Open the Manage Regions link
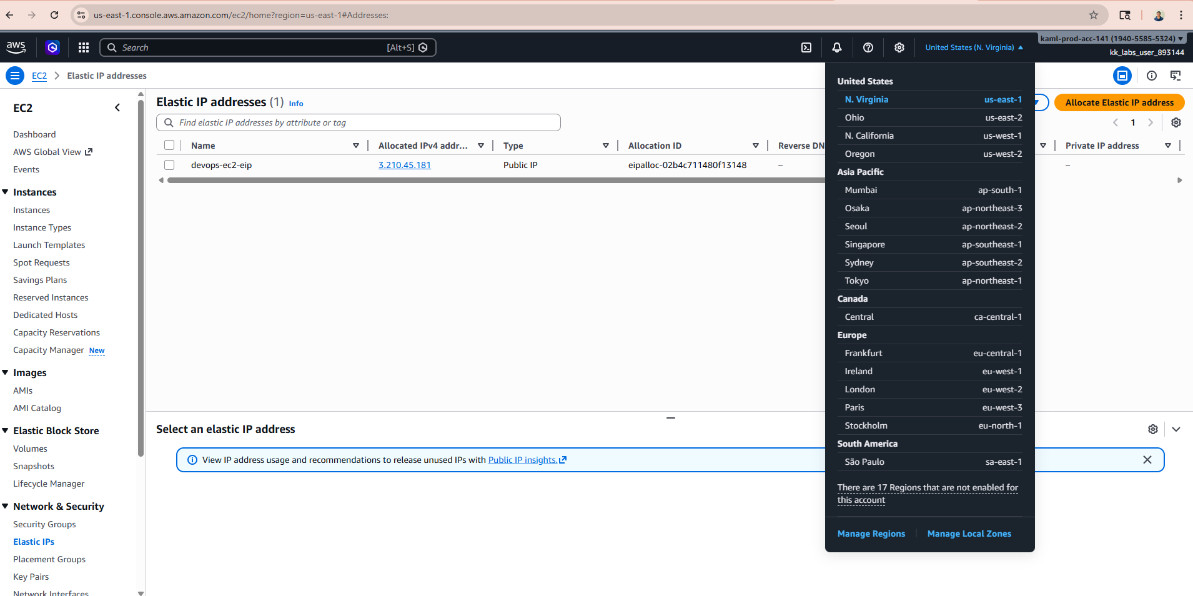Image resolution: width=1193 pixels, height=596 pixels. pos(871,534)
